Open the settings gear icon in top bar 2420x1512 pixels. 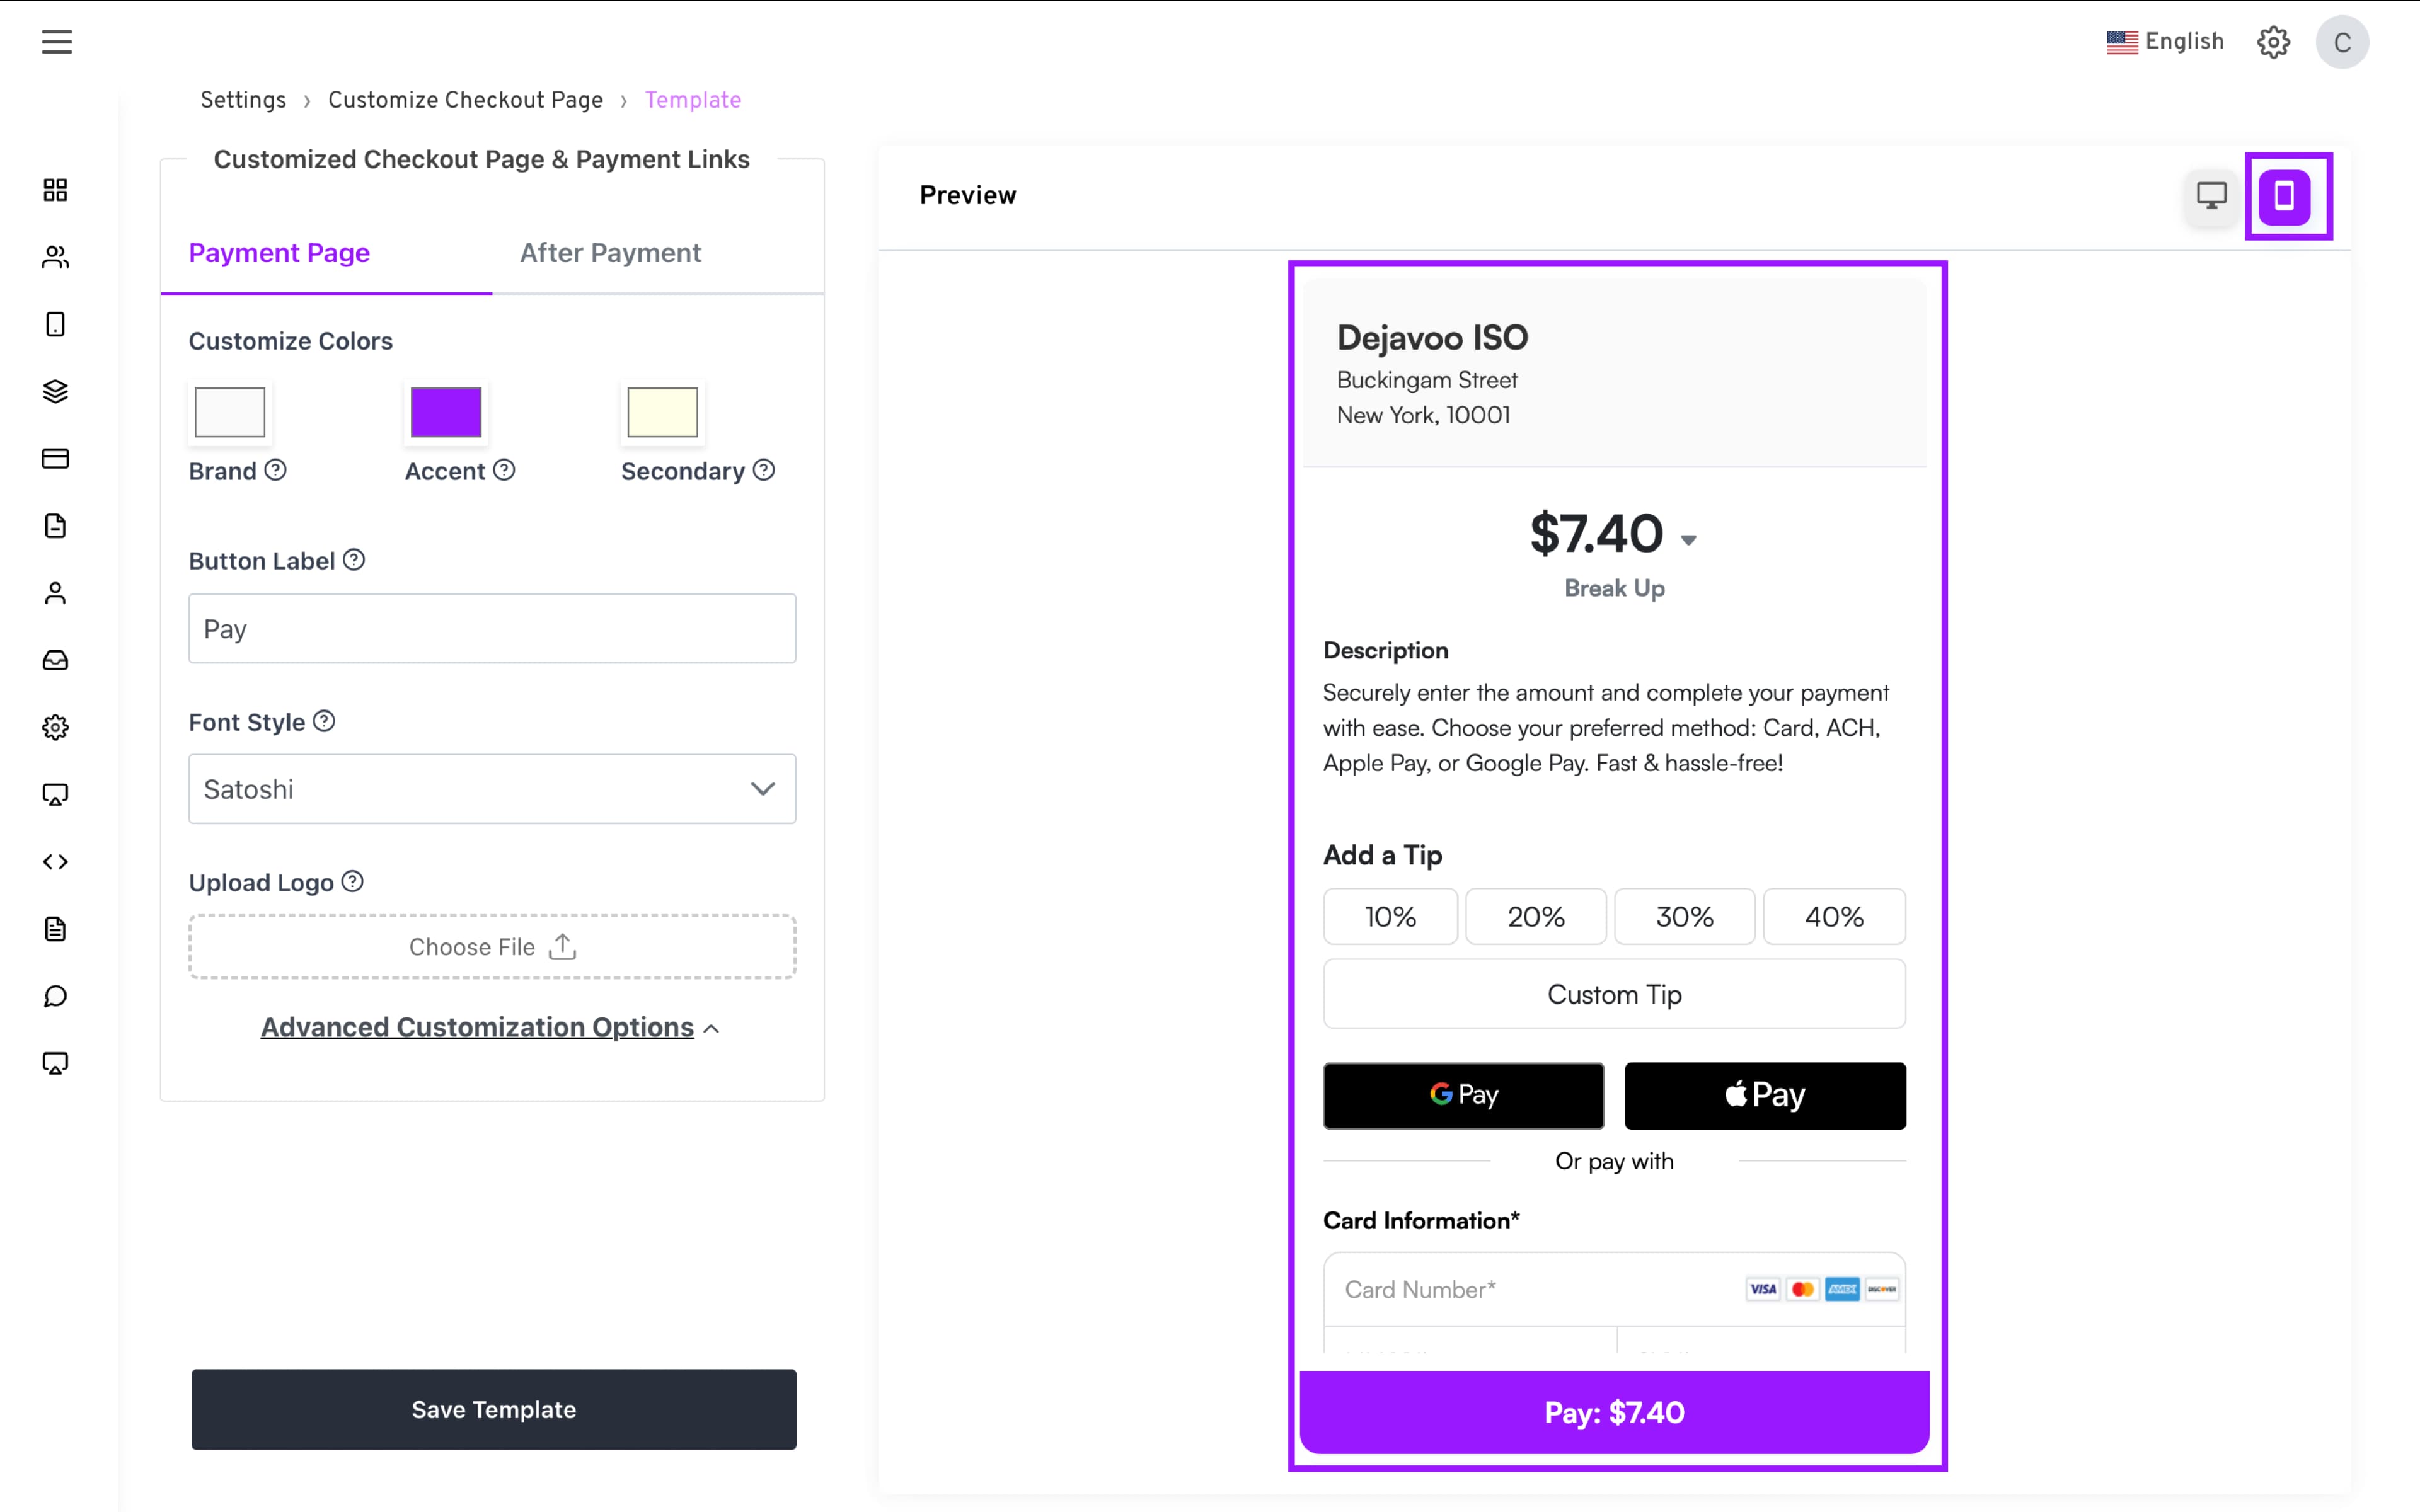[2273, 42]
